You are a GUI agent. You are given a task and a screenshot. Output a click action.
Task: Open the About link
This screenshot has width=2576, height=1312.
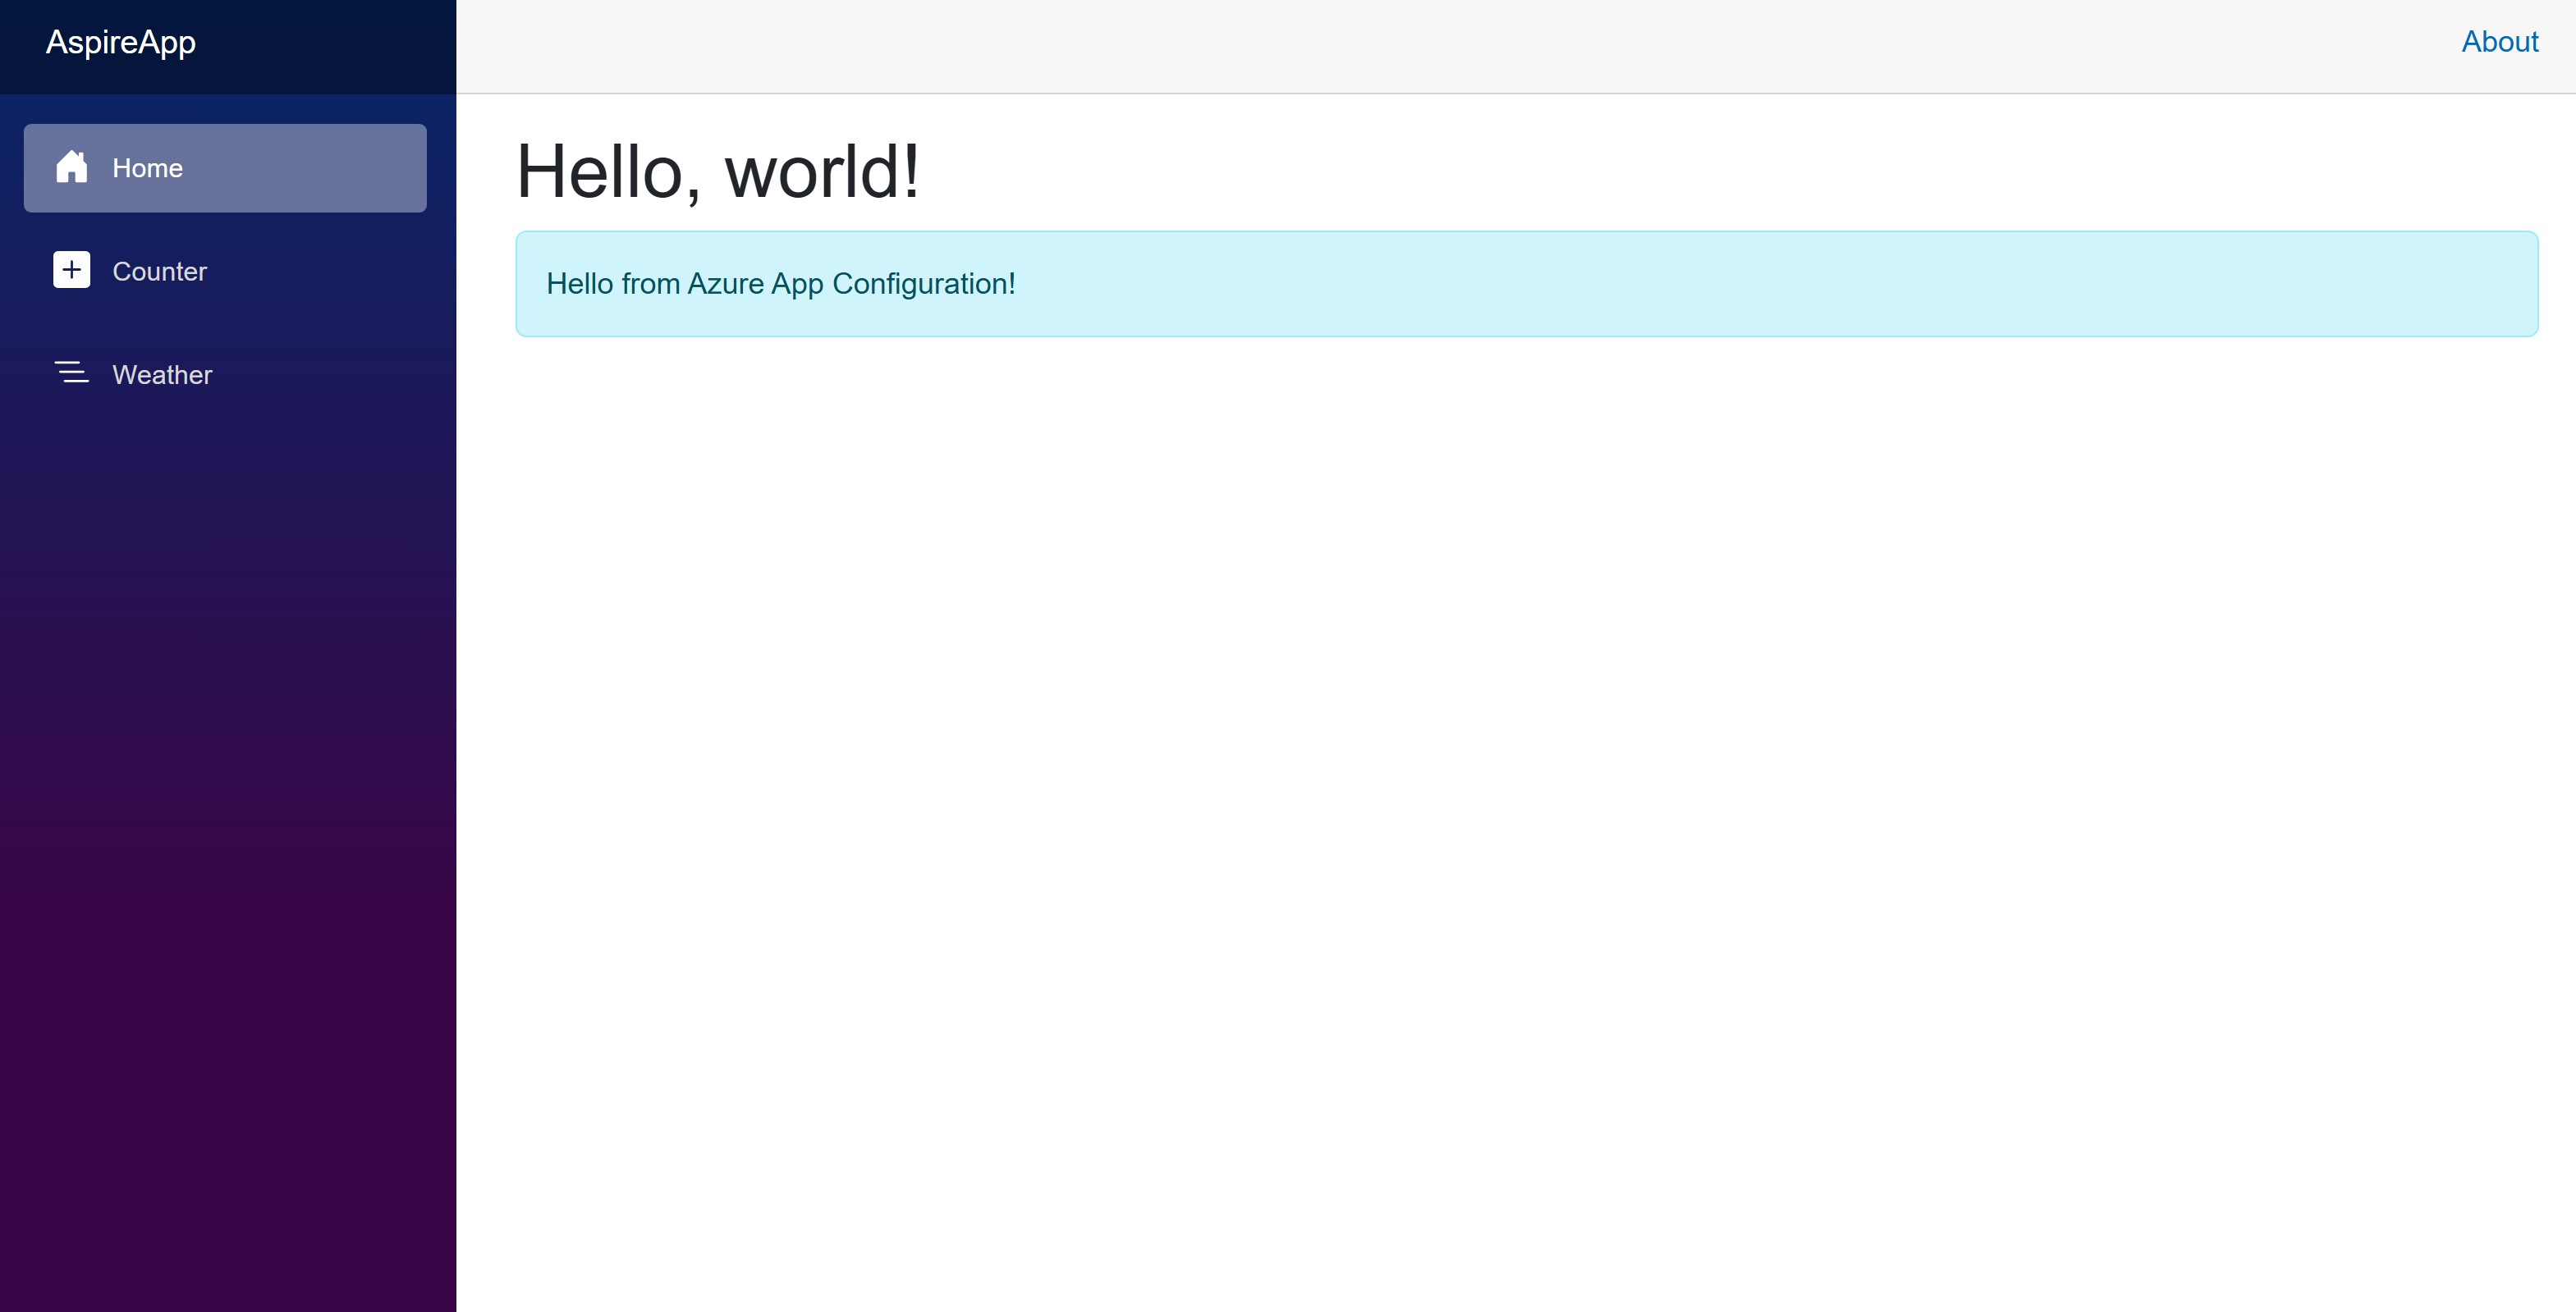(2499, 42)
